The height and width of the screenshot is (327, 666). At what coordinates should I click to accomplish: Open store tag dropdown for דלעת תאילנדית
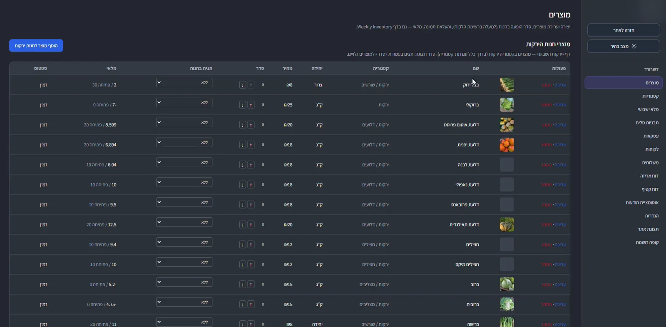pyautogui.click(x=184, y=222)
